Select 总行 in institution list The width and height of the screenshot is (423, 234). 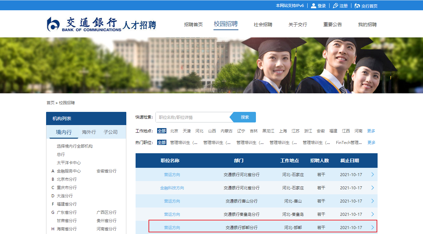[x=61, y=155]
